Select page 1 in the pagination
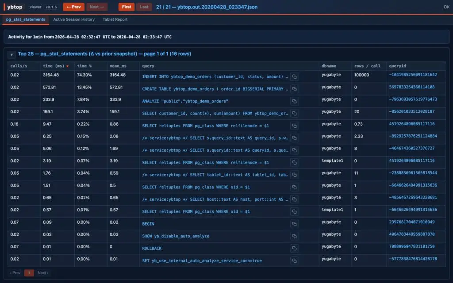The height and width of the screenshot is (283, 453). coord(29,273)
